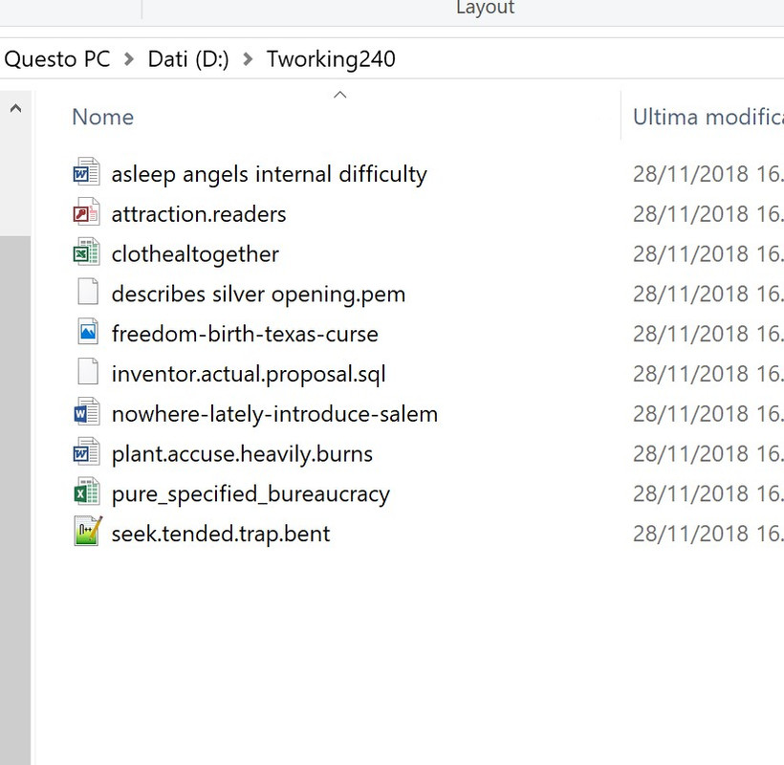Toggle the sort arrow above the Nome column
This screenshot has width=784, height=765.
pyautogui.click(x=340, y=95)
